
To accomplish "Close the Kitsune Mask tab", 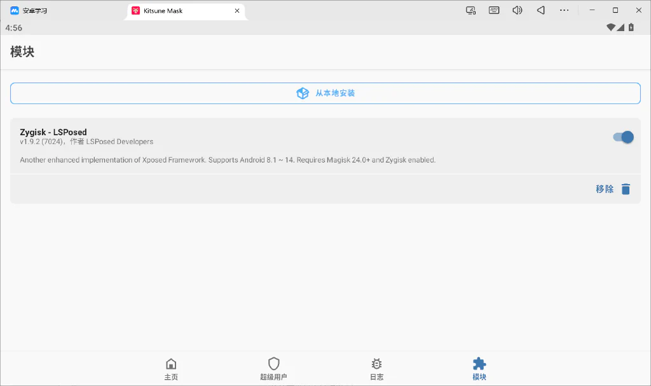I will tap(237, 11).
